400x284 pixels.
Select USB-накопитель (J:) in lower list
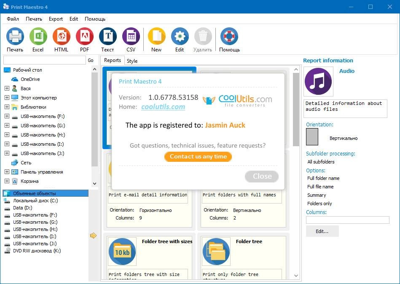(x=35, y=244)
